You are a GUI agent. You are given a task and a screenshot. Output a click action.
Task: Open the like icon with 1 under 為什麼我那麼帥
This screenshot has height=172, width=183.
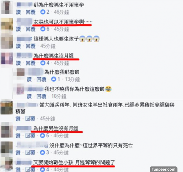click(x=54, y=79)
